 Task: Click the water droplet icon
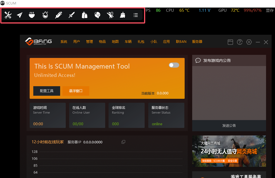pos(45,15)
